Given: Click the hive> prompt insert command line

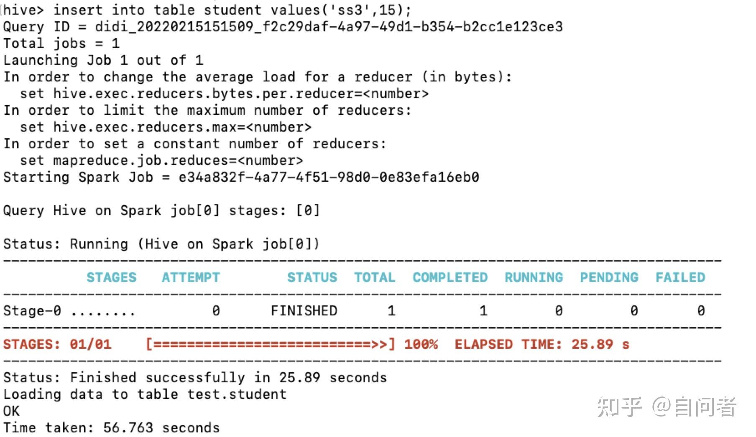Looking at the screenshot, I should pos(207,10).
